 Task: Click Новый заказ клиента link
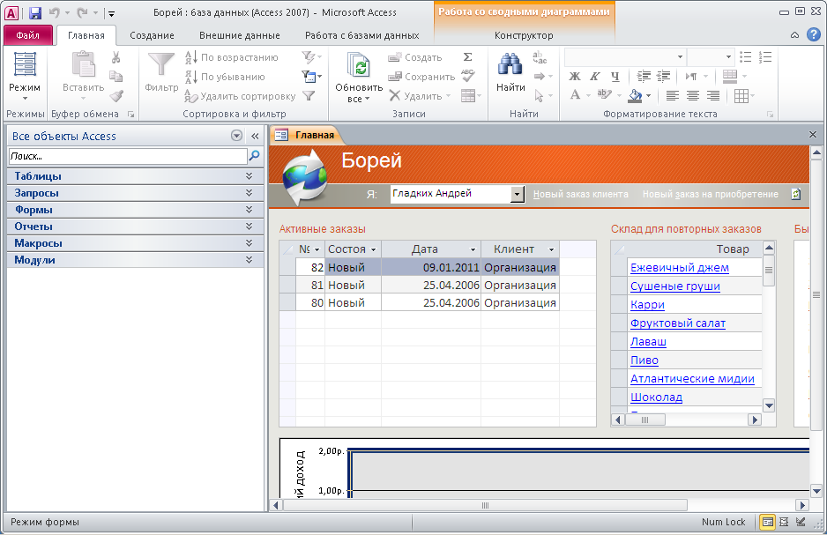[581, 194]
